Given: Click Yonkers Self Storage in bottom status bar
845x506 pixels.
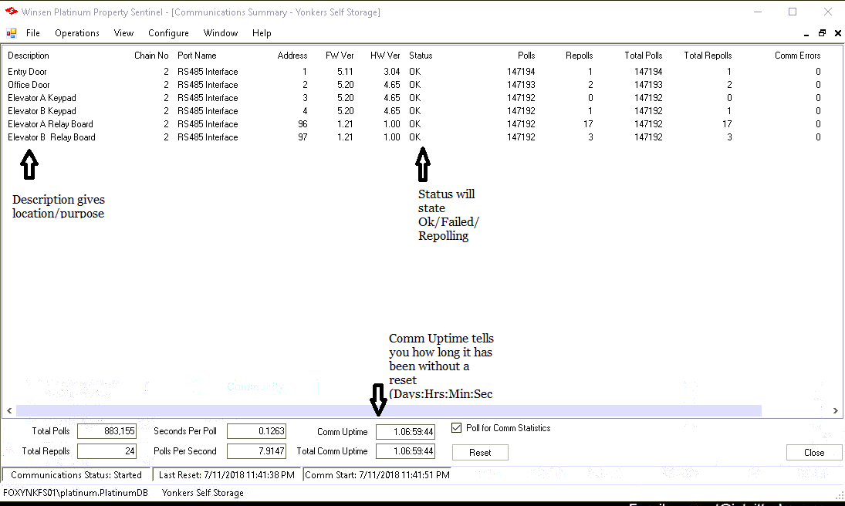Looking at the screenshot, I should 203,493.
